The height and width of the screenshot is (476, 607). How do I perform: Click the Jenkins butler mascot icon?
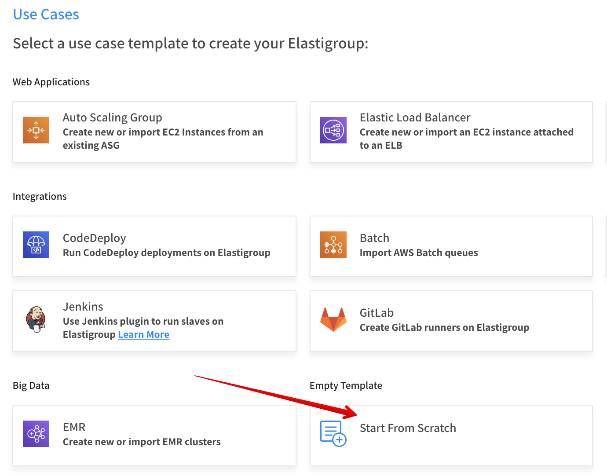[36, 319]
